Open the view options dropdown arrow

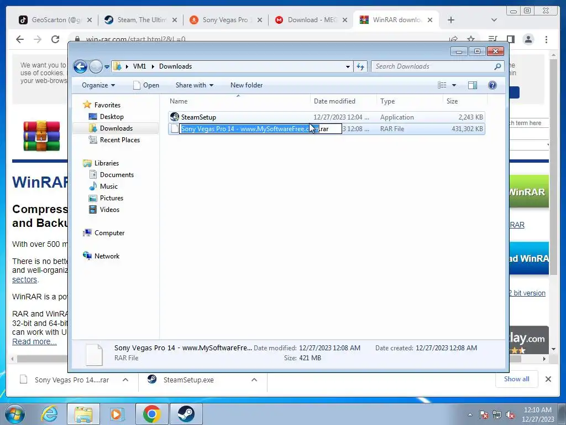tap(454, 85)
